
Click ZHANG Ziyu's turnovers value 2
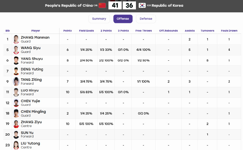pyautogui.click(x=207, y=124)
